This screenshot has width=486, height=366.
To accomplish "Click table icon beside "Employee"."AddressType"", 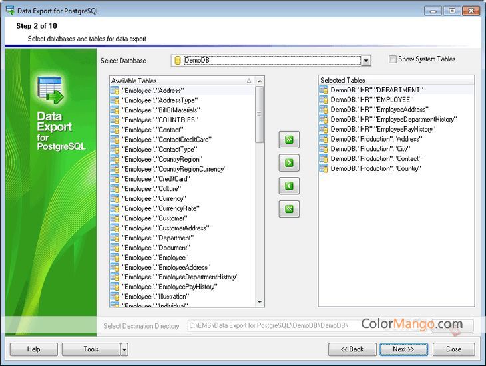I will [115, 100].
